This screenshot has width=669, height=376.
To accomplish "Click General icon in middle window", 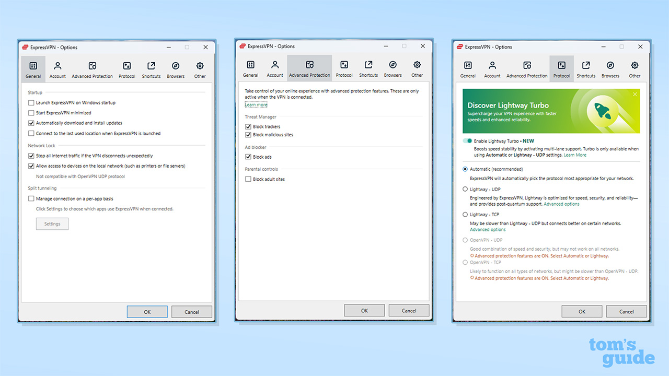I will tap(250, 65).
